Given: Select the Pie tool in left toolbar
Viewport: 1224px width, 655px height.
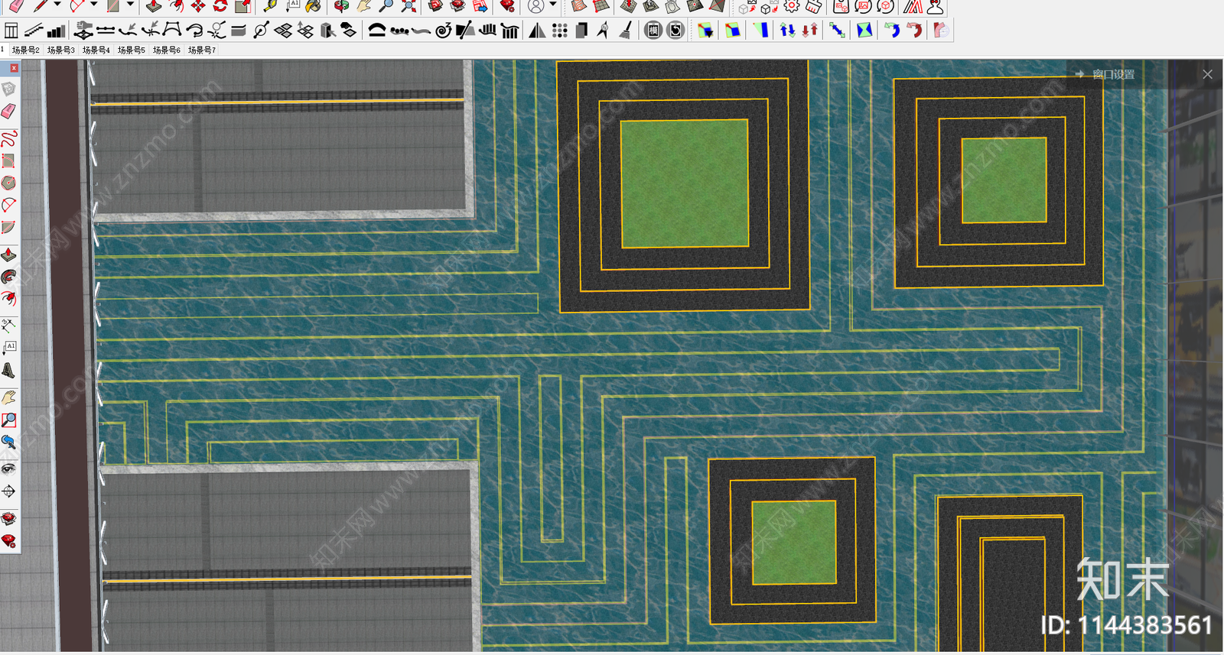Looking at the screenshot, I should coord(8,228).
